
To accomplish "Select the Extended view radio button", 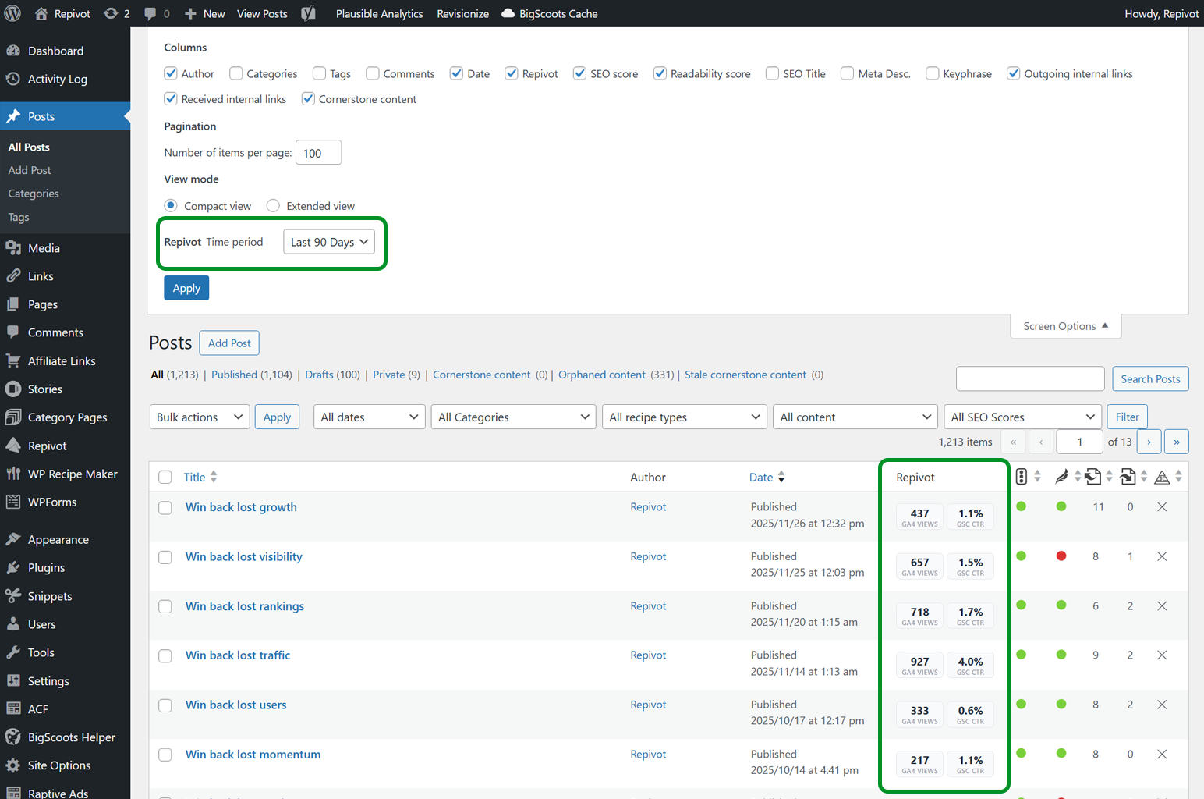I will point(273,205).
